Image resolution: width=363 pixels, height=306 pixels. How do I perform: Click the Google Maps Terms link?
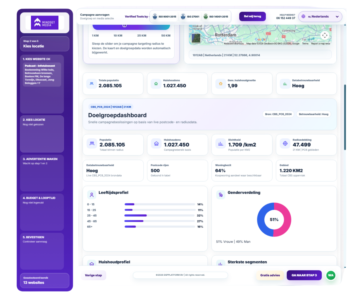305,44
